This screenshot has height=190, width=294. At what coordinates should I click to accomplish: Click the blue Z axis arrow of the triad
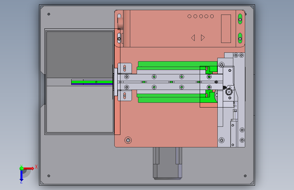[x=21, y=176]
